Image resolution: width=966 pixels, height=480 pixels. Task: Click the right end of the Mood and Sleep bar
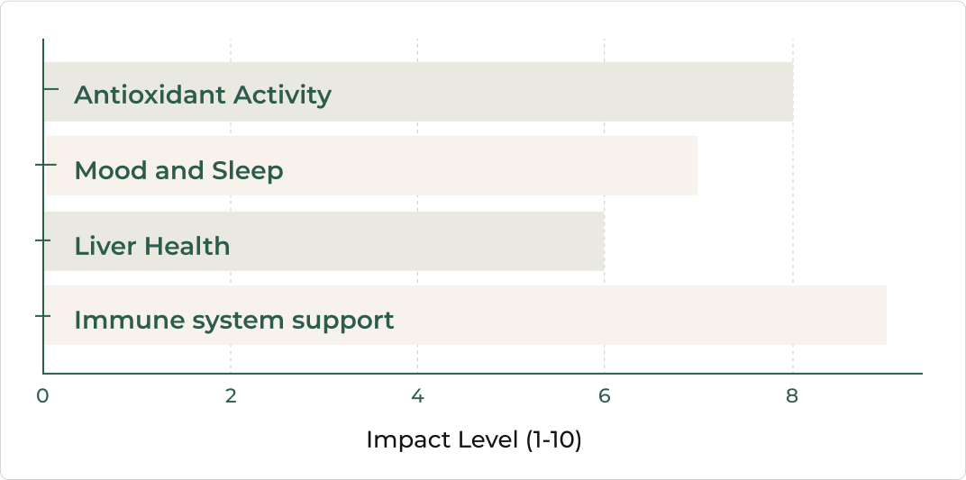tap(694, 166)
